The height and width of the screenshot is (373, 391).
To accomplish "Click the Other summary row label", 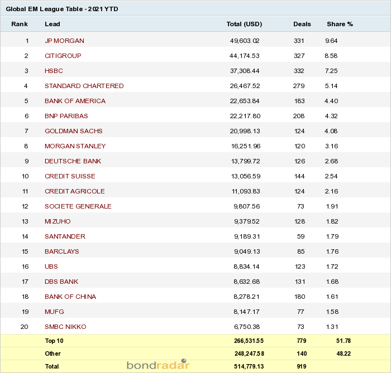I will [53, 353].
